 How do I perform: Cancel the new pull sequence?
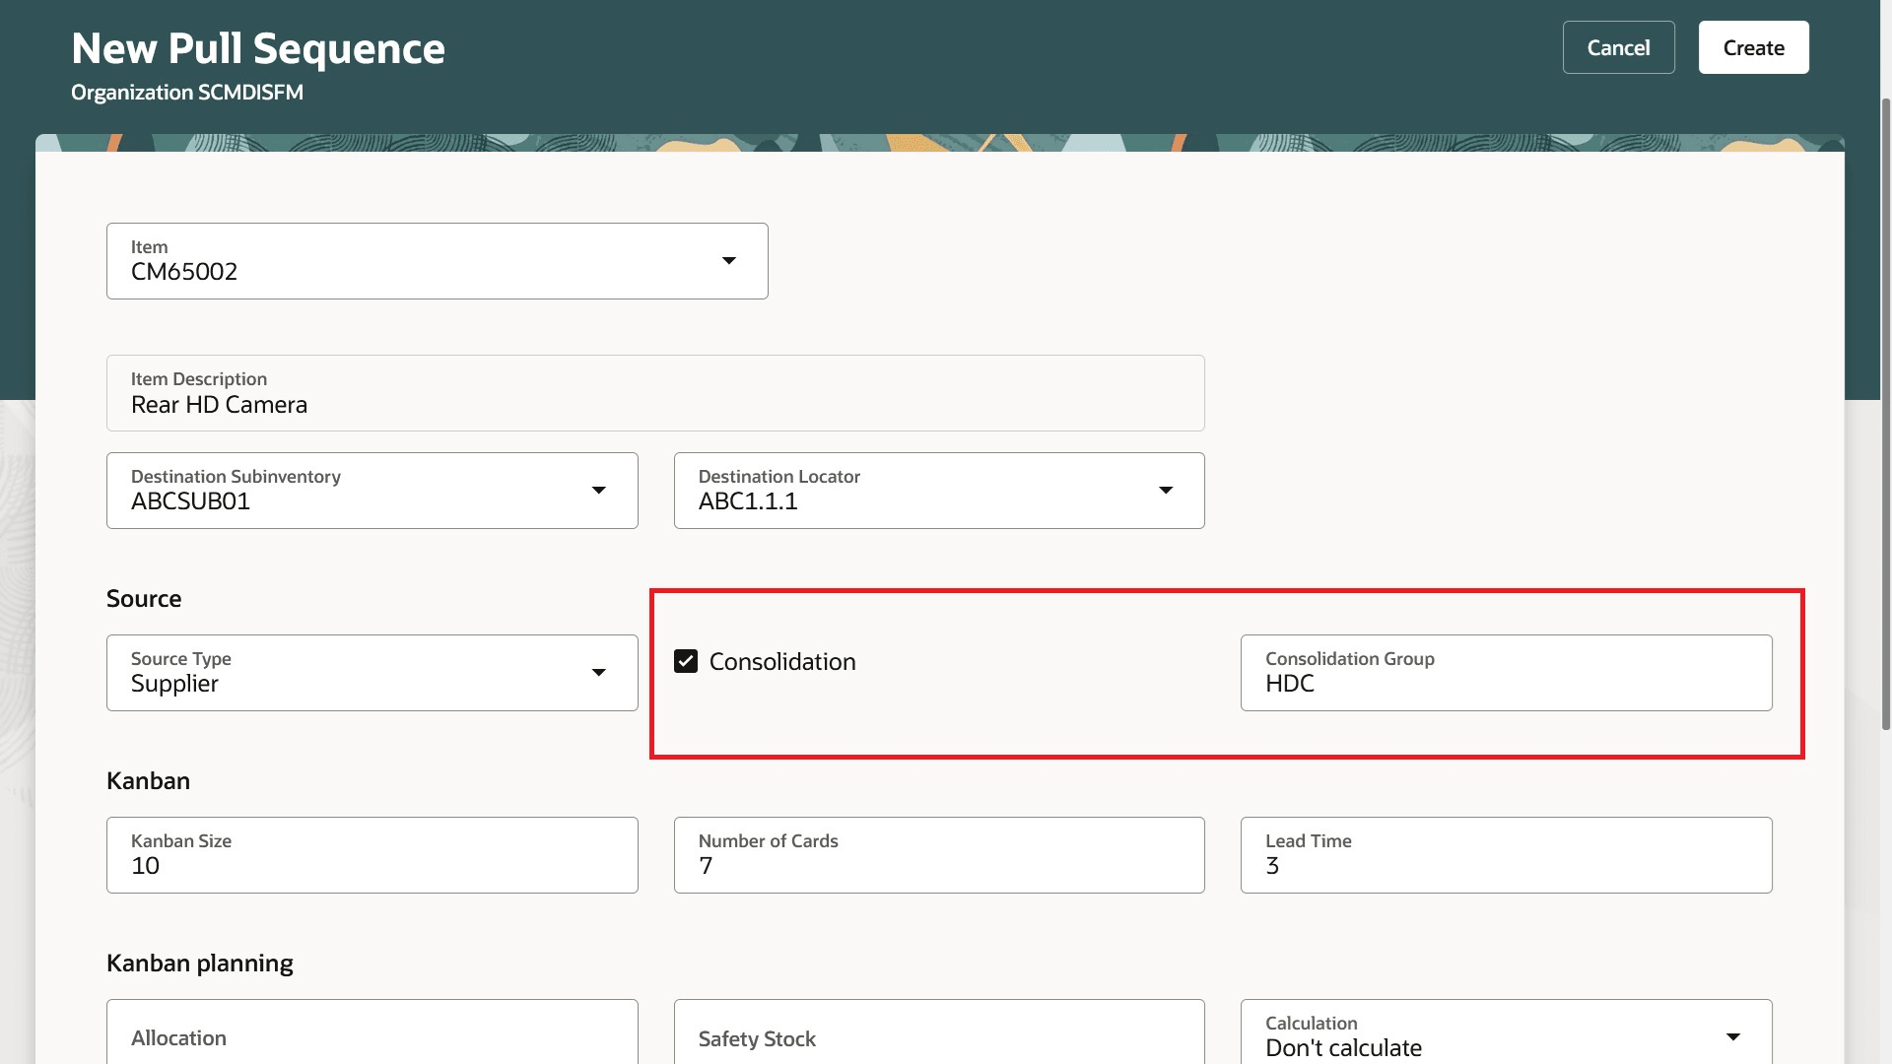coord(1618,47)
